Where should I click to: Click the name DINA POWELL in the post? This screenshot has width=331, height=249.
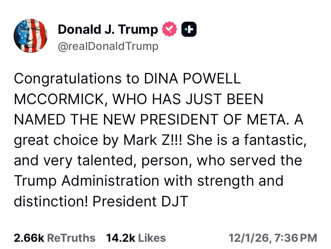[x=192, y=79]
